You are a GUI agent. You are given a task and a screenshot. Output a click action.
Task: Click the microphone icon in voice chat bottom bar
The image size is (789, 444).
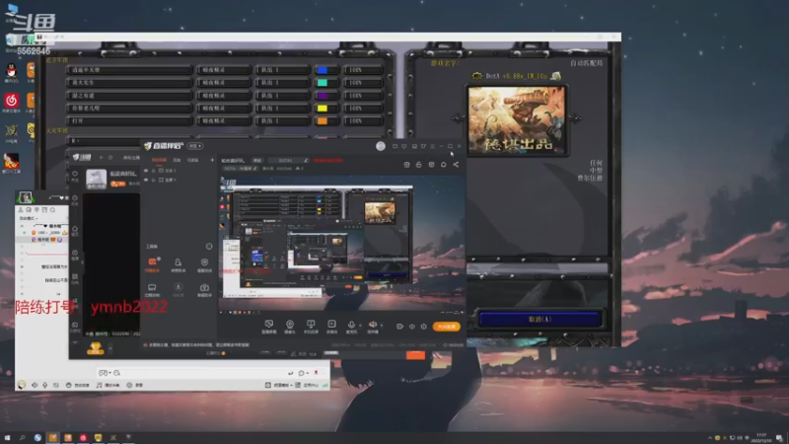44,385
